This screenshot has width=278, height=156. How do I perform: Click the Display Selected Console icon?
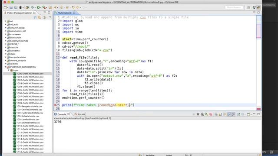(243, 114)
